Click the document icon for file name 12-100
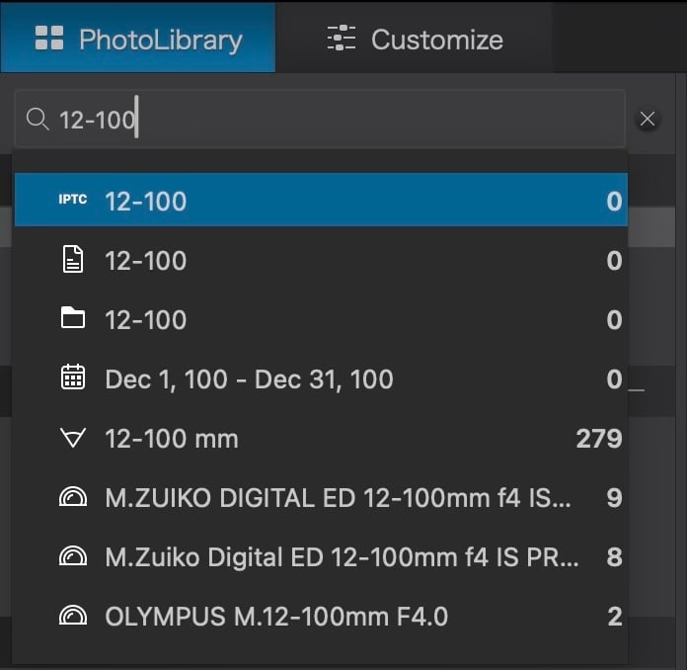 72,260
